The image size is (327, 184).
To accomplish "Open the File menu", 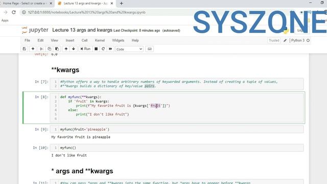I will (27, 40).
